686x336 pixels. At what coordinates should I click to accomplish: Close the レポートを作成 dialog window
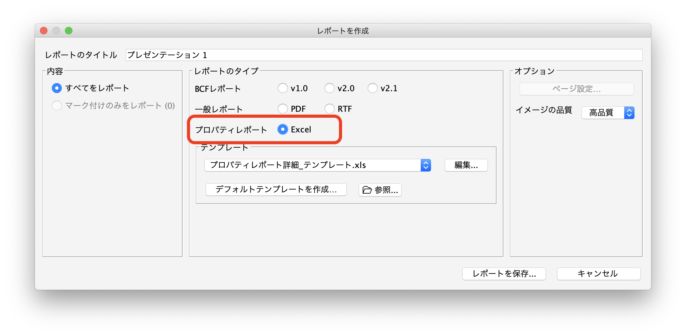click(44, 31)
